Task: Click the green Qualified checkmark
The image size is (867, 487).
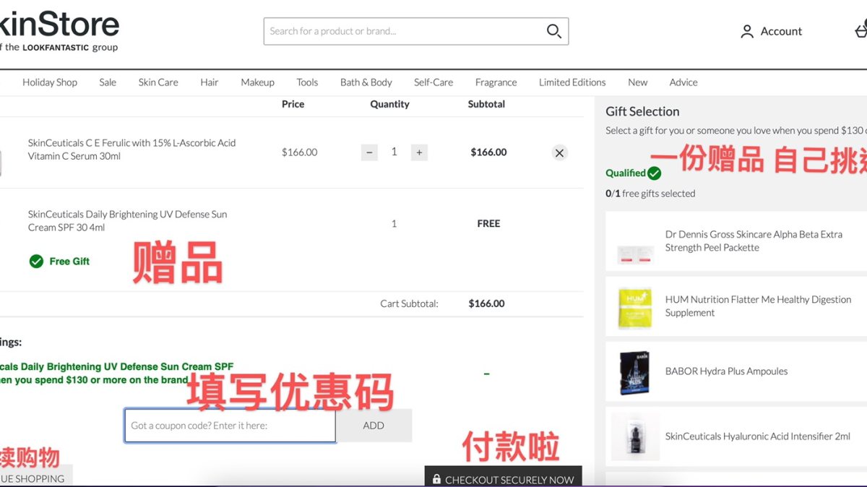Action: pyautogui.click(x=654, y=173)
